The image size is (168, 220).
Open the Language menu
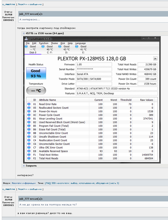[80, 43]
